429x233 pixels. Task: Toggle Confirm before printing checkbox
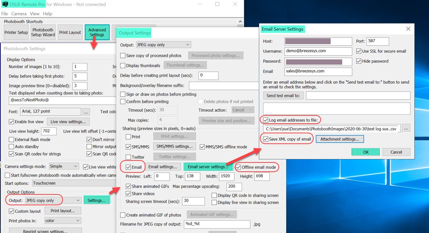point(123,102)
